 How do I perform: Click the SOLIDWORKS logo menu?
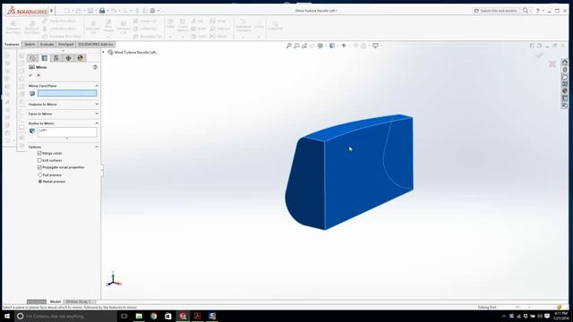pyautogui.click(x=28, y=11)
